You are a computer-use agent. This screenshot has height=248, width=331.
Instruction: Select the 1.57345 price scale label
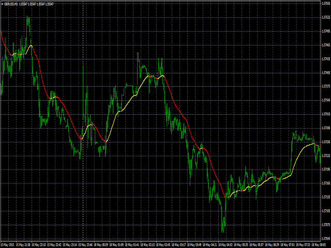[326, 100]
